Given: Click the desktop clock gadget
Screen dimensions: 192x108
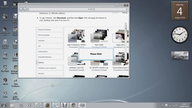Looking at the screenshot, I should 180,35.
